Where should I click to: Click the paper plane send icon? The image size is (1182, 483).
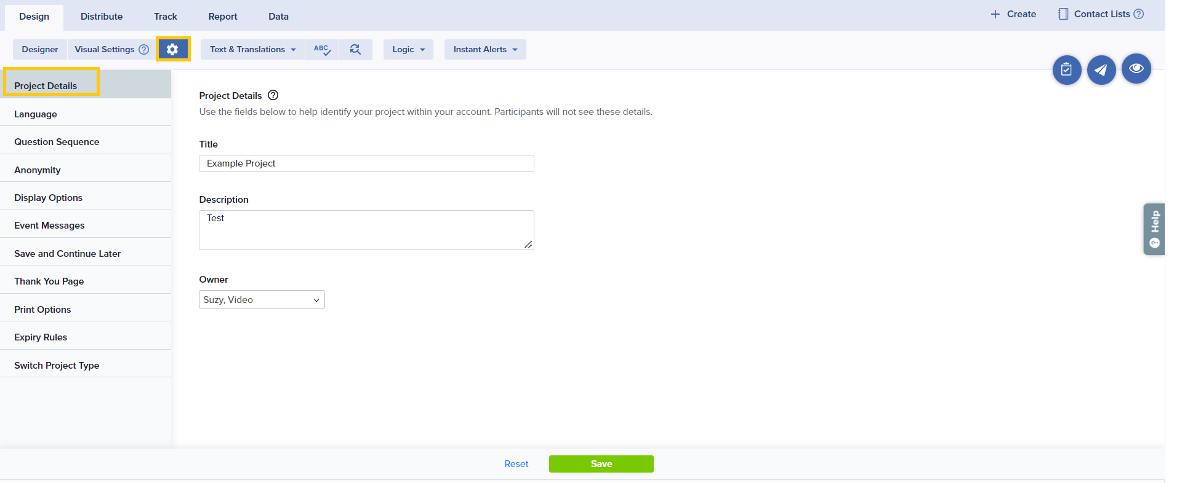(1101, 70)
